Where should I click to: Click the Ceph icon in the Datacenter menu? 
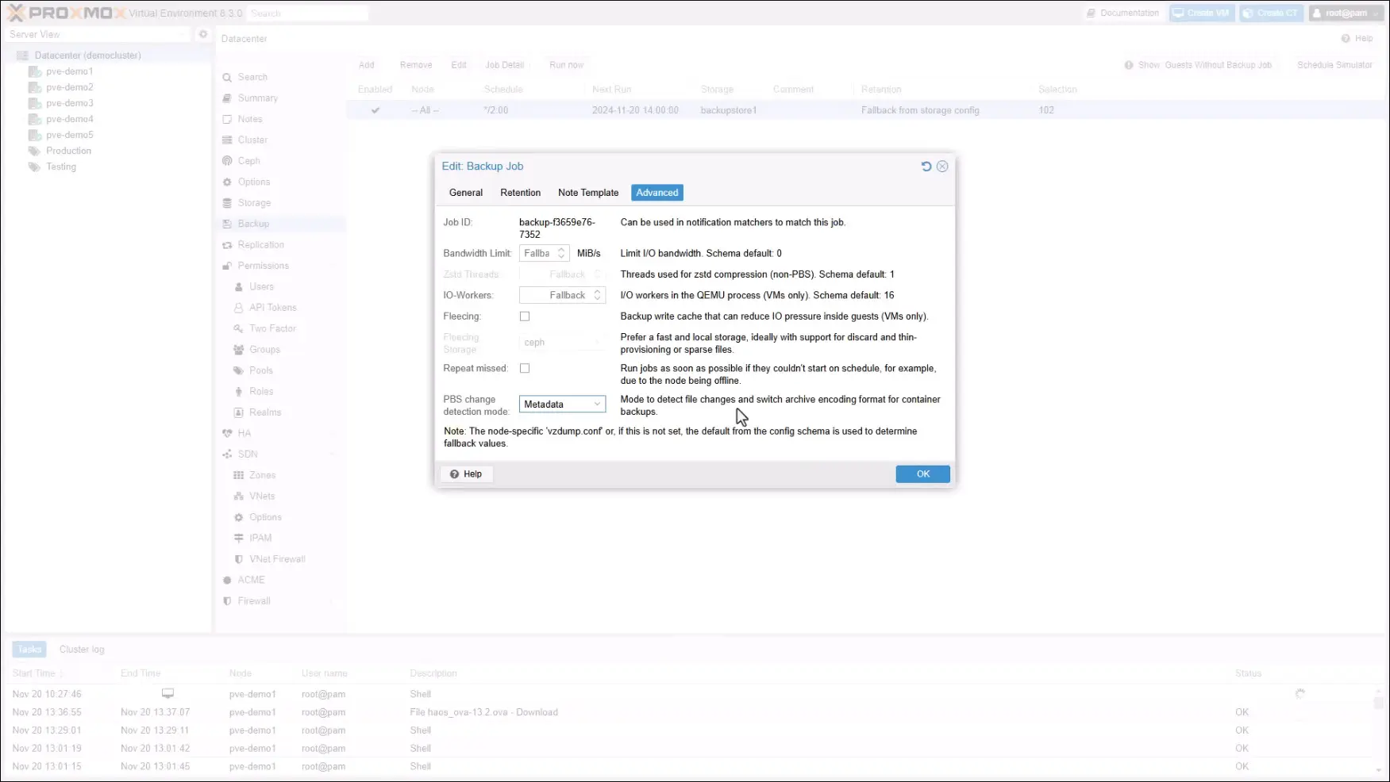pos(227,161)
